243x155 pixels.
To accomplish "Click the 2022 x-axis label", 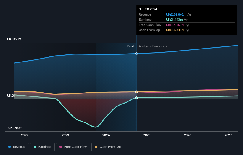I will coord(25,135).
